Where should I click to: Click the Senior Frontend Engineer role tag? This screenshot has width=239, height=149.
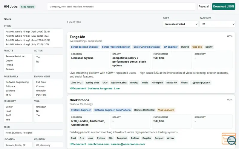[116, 47]
